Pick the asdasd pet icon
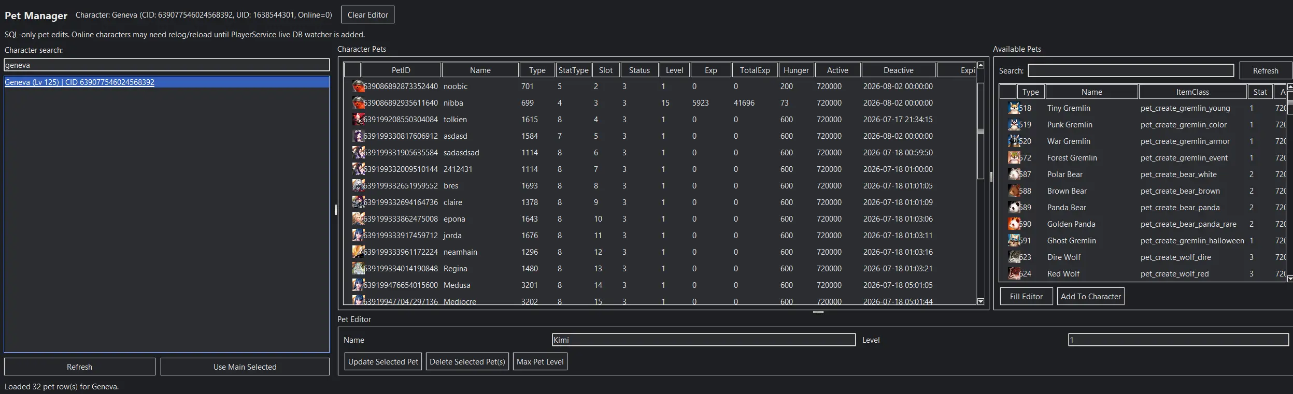This screenshot has width=1293, height=394. [x=358, y=136]
